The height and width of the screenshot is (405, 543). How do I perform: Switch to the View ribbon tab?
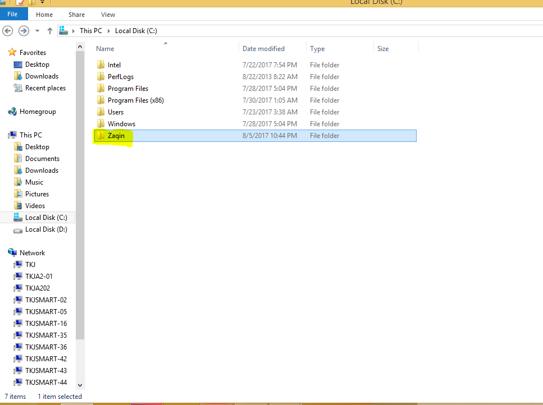point(108,15)
